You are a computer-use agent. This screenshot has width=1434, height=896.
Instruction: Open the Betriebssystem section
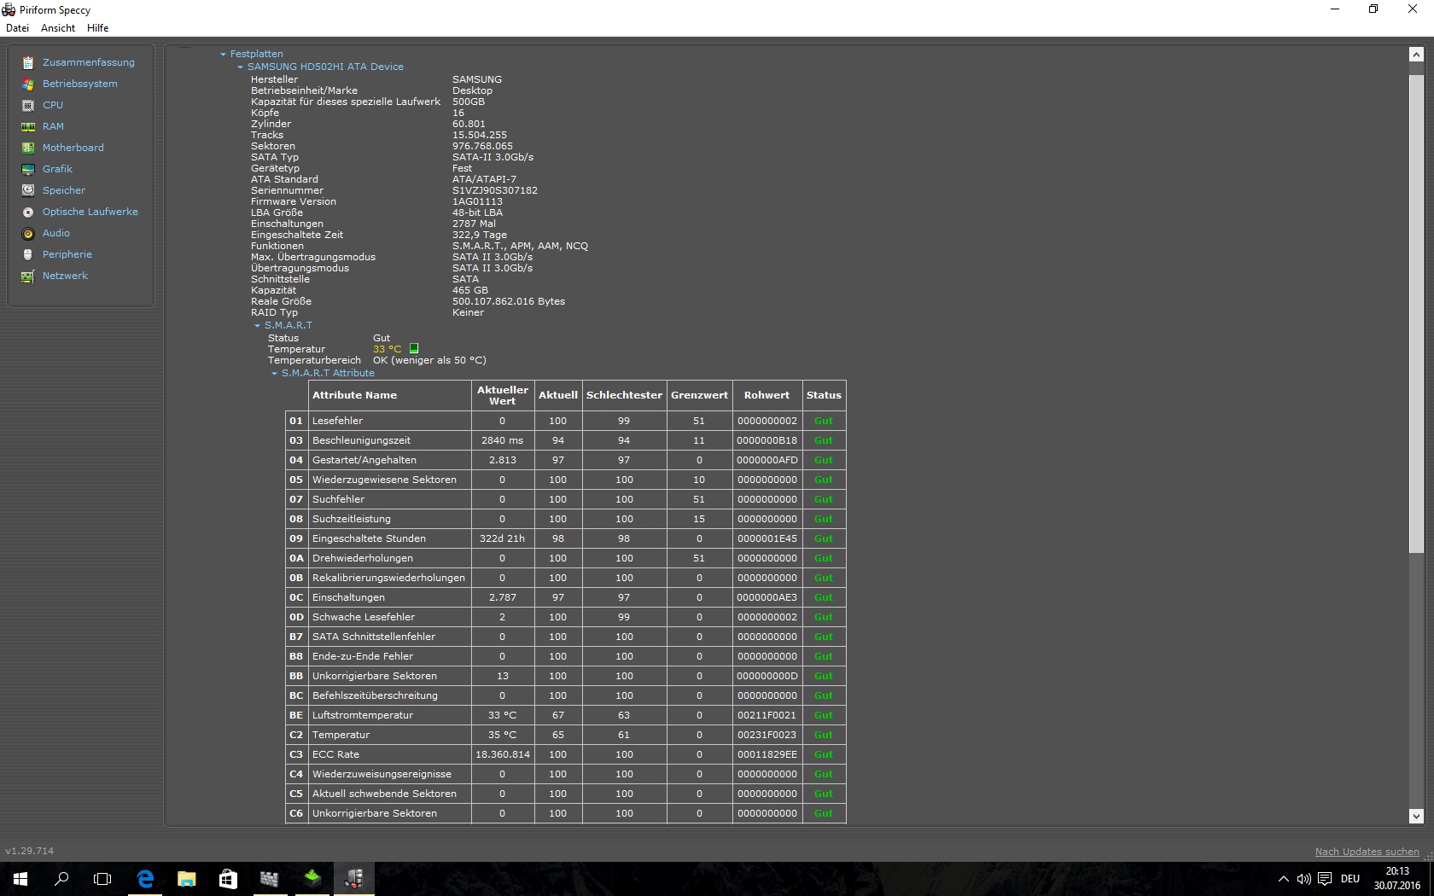pyautogui.click(x=80, y=84)
